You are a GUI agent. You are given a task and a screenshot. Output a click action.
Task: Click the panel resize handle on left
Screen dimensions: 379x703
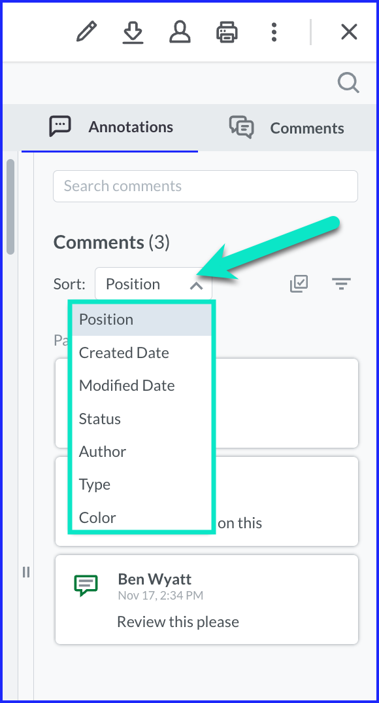(x=26, y=572)
